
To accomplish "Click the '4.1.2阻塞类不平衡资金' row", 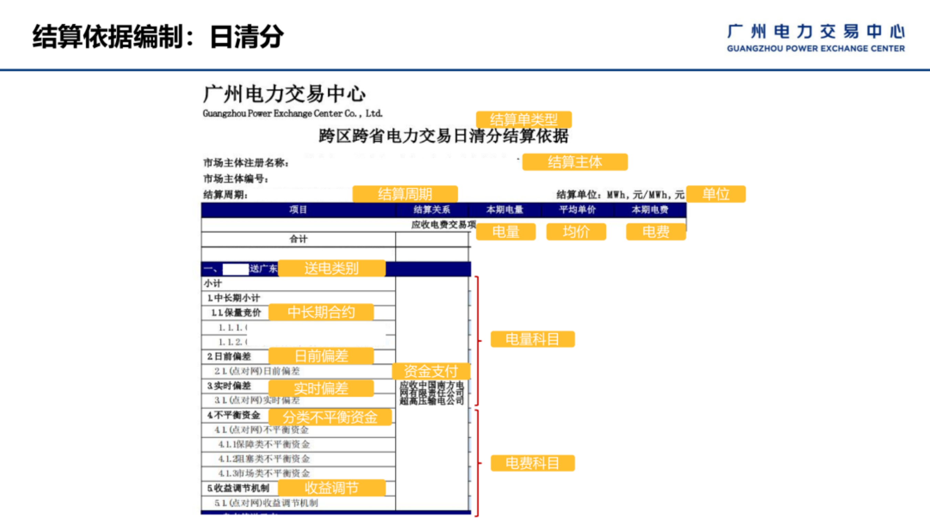I will [298, 459].
